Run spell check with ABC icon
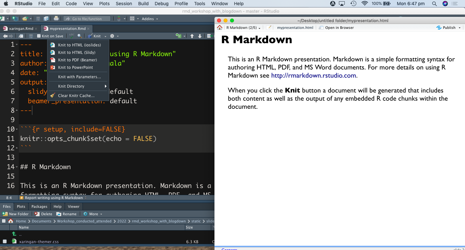The width and height of the screenshot is (465, 250). coord(71,36)
